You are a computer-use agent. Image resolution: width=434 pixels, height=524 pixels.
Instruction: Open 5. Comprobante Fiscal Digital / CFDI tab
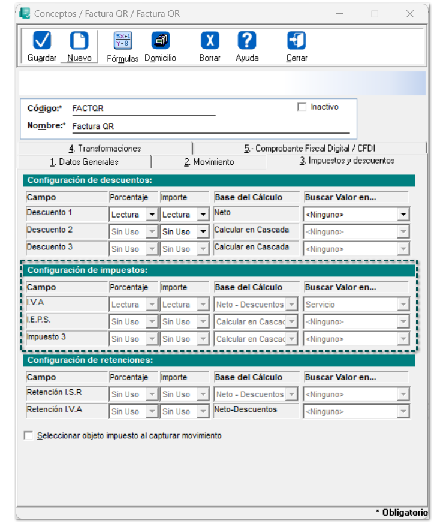[x=310, y=148]
